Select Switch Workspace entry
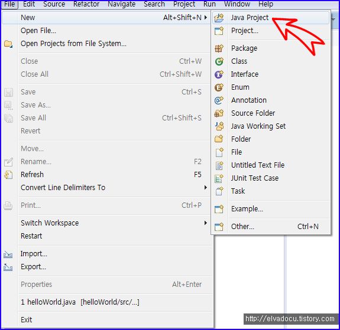This screenshot has width=340, height=330. pos(106,223)
